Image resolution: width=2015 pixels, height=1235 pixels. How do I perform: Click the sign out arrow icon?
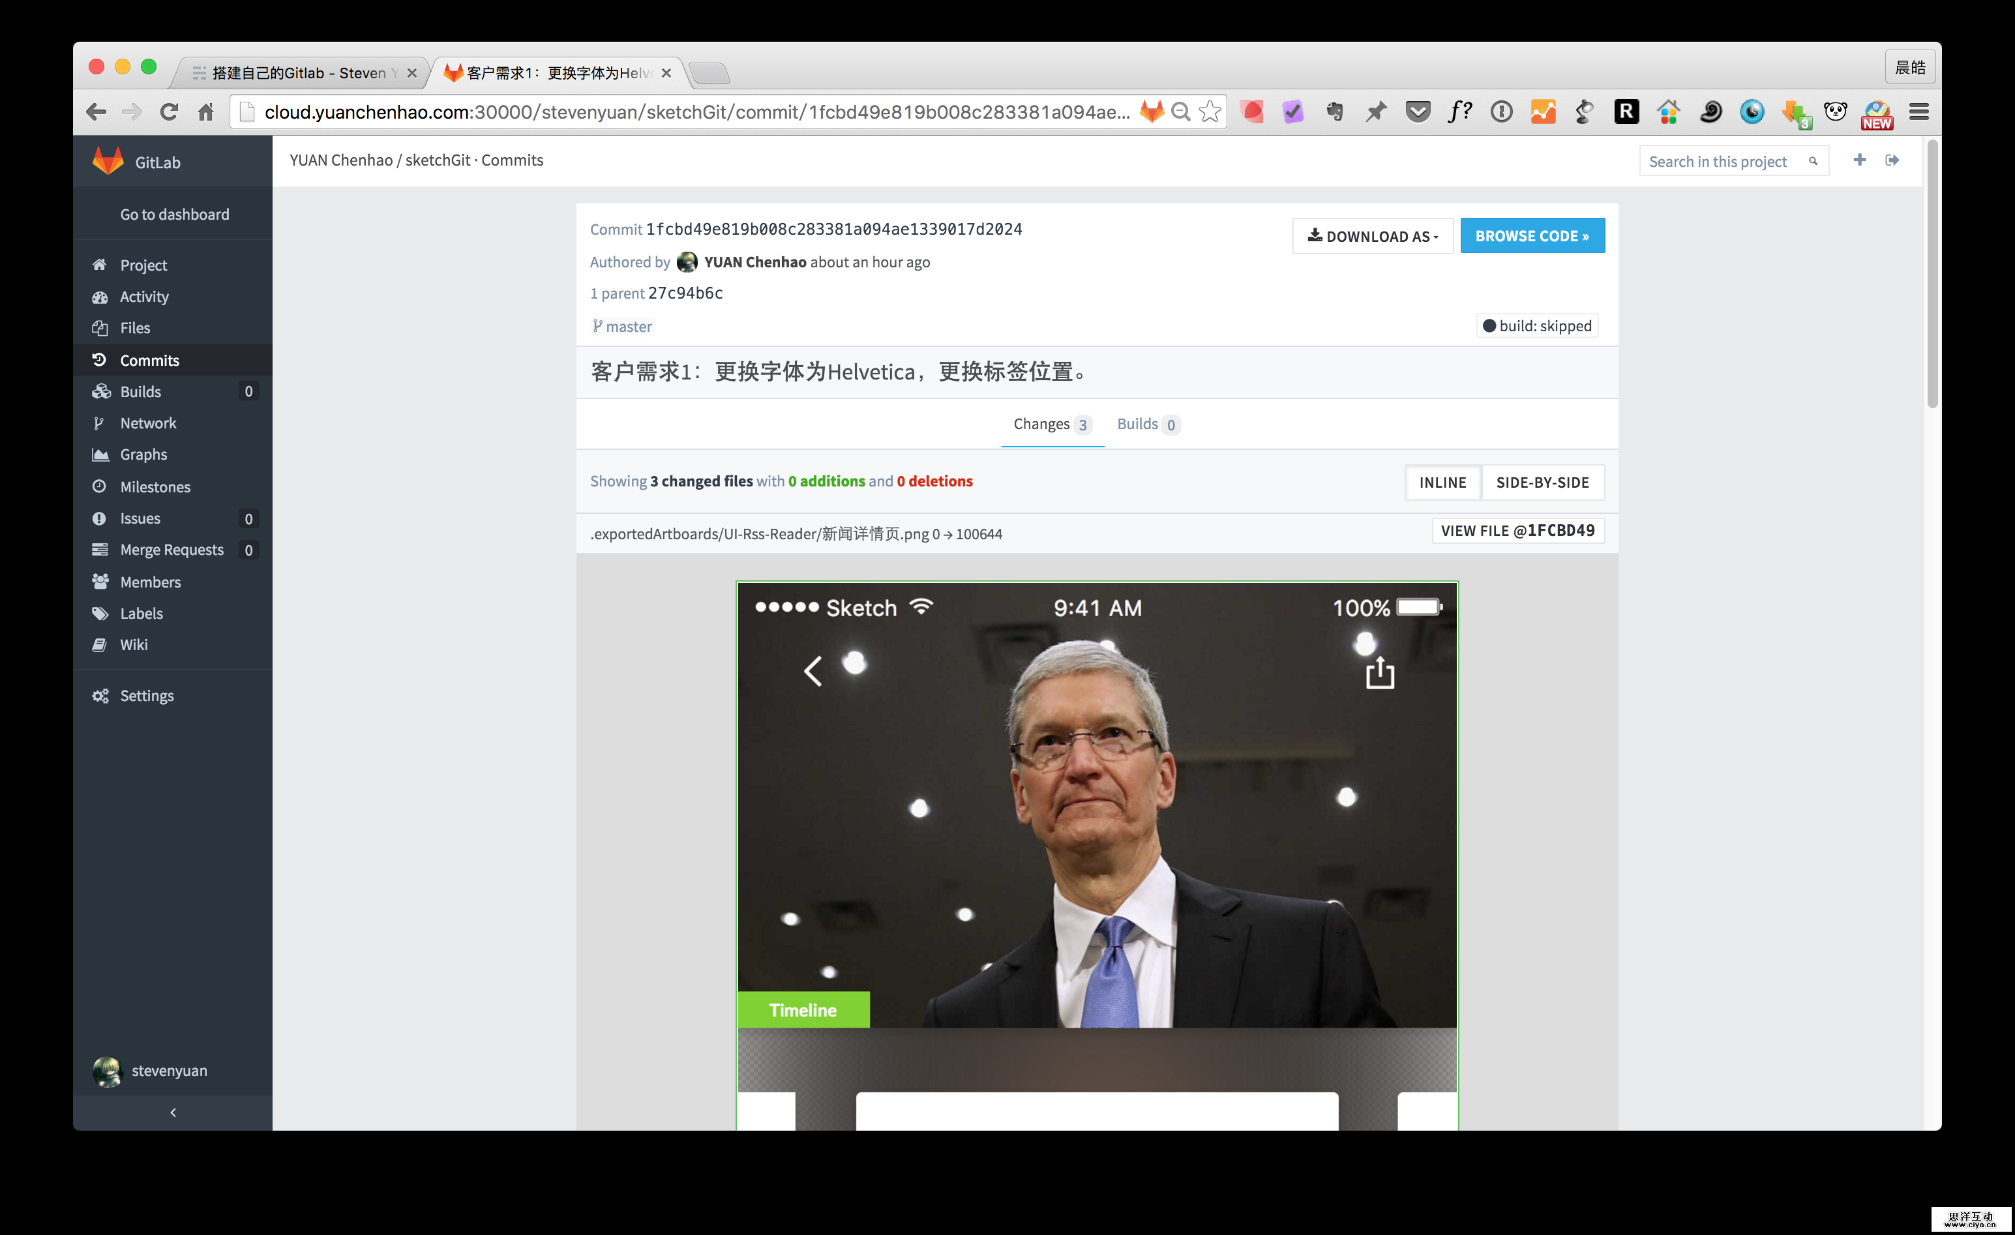(x=1892, y=160)
